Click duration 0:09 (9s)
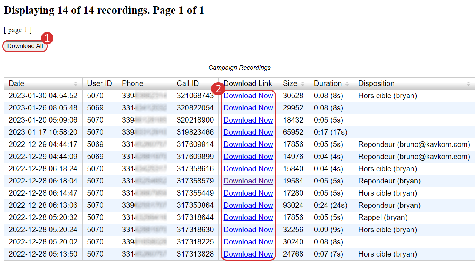The width and height of the screenshot is (475, 261). tap(328, 230)
